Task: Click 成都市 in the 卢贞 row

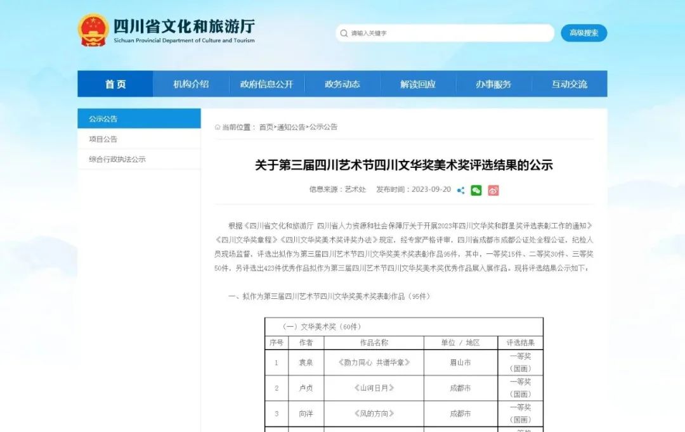Action: pos(460,388)
